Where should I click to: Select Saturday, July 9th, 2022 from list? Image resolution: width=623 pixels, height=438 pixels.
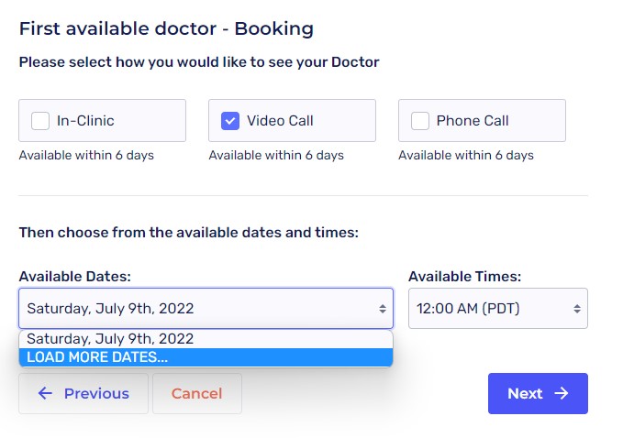pos(110,339)
